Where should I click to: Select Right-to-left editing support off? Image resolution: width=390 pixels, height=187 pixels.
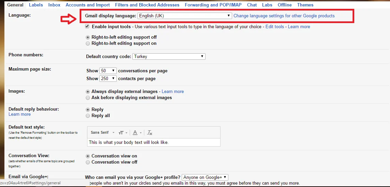tap(87, 37)
